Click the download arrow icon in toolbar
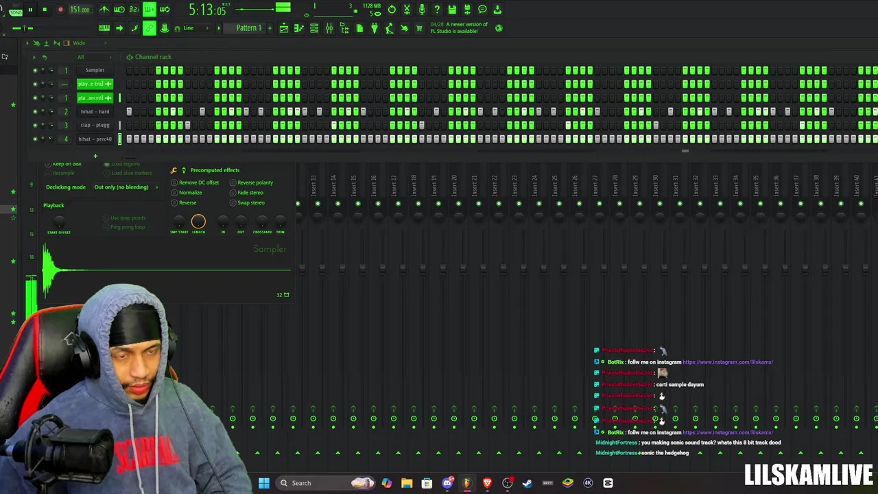Viewport: 878px width, 494px height. click(x=497, y=10)
